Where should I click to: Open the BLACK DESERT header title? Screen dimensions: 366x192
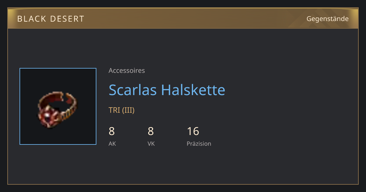[x=51, y=19]
